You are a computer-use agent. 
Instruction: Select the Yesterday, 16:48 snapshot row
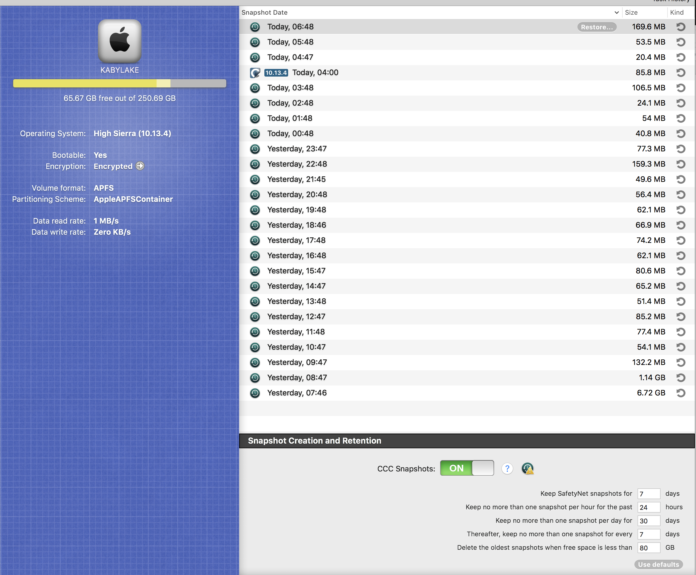[x=467, y=255]
